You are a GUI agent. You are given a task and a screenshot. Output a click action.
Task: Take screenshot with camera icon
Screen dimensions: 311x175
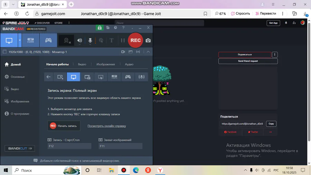pos(148,40)
